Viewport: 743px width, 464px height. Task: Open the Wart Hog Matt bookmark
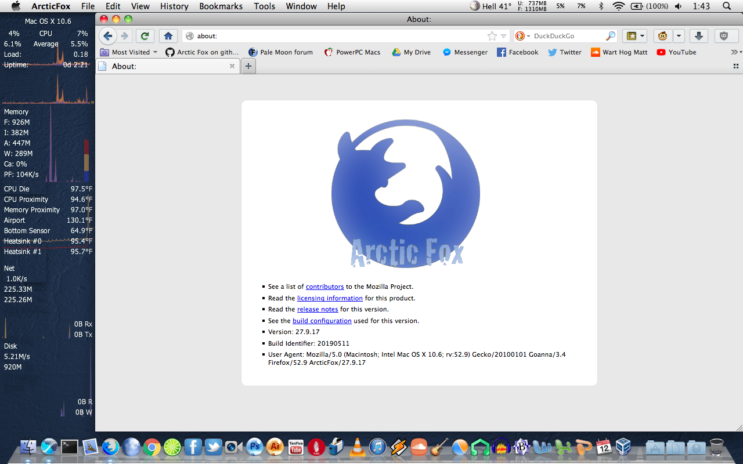[x=619, y=52]
